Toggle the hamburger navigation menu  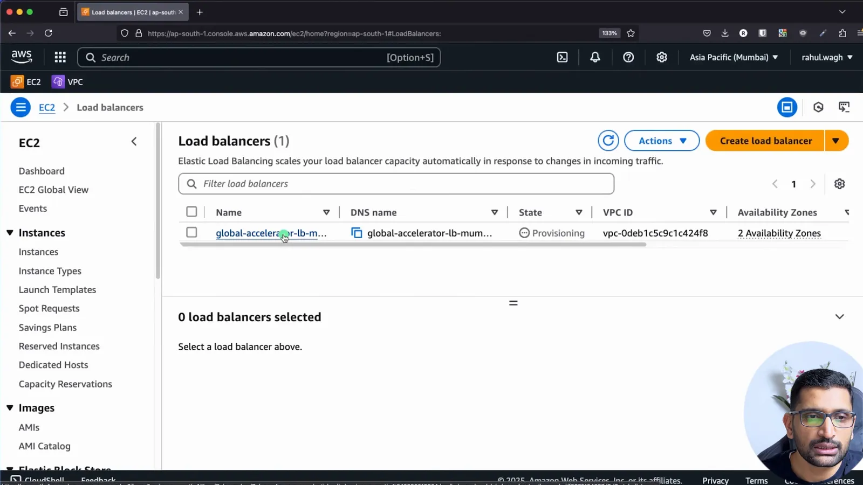tap(20, 107)
